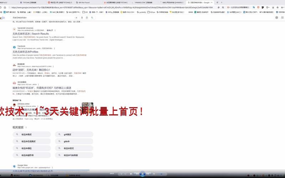Click the Google Sites favicon

[x=14, y=166]
